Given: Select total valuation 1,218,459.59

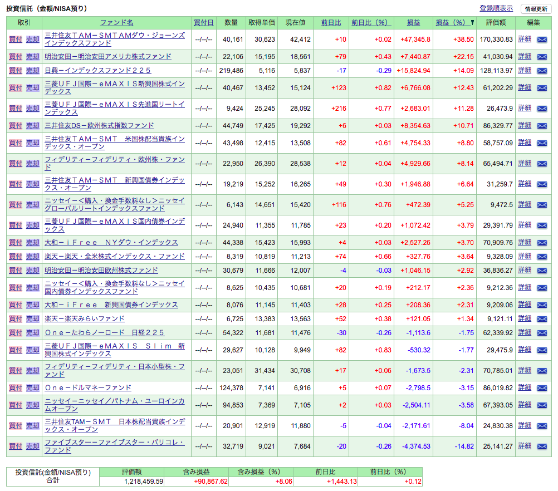Looking at the screenshot, I should (x=144, y=482).
